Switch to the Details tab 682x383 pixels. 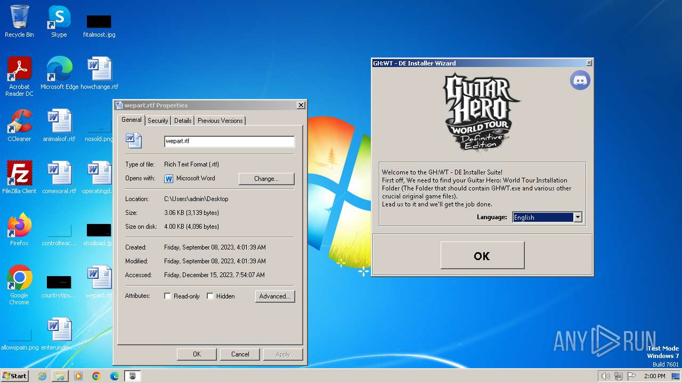[x=183, y=121]
